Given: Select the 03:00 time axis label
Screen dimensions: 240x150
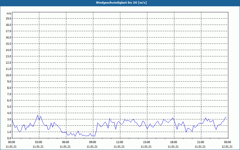Looking at the screenshot, I should click(39, 142).
